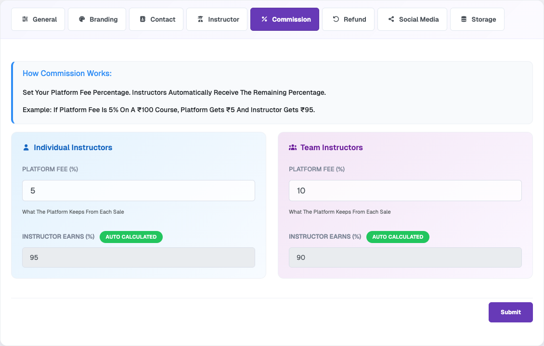
Task: Click "Platform Fee (%)" label under Individual Instructors
Action: (50, 169)
